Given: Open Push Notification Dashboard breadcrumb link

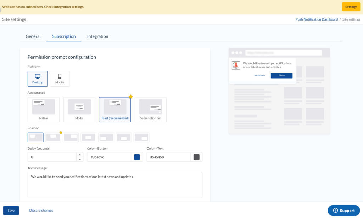Looking at the screenshot, I should tap(317, 19).
